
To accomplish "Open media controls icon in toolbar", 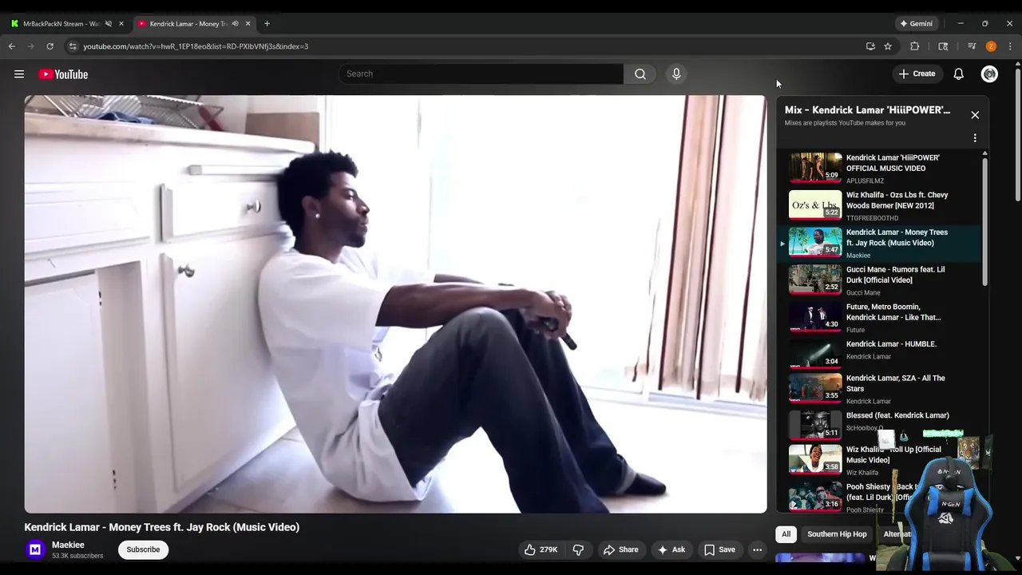I will [972, 46].
